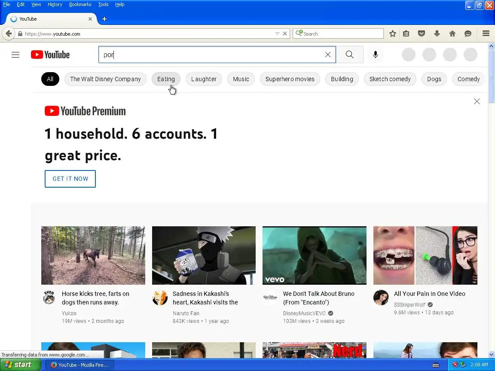
Task: Click the GET IT NOW button
Action: [x=70, y=179]
